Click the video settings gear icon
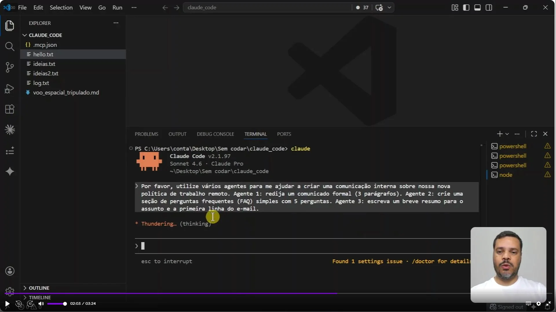 tap(538, 304)
